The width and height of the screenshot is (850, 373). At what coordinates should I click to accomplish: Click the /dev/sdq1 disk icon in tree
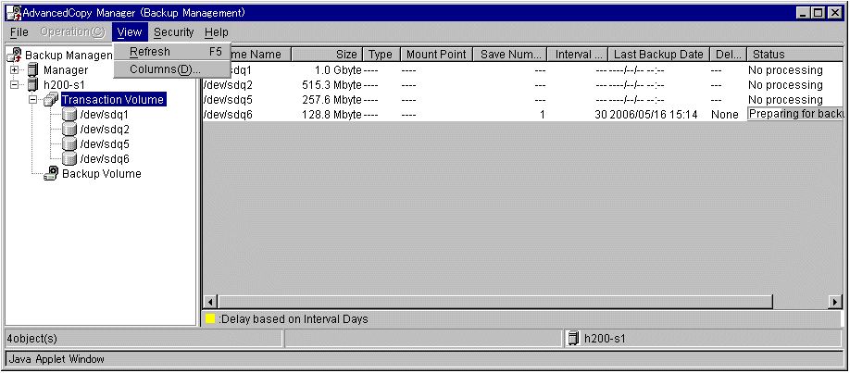tap(69, 115)
